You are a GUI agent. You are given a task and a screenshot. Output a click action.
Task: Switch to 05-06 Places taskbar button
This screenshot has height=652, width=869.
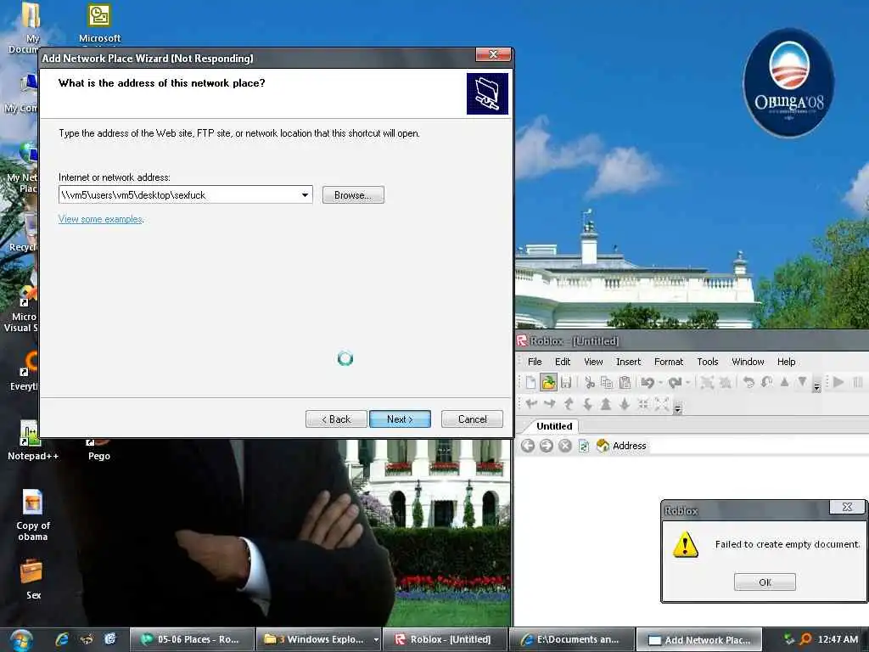(193, 639)
